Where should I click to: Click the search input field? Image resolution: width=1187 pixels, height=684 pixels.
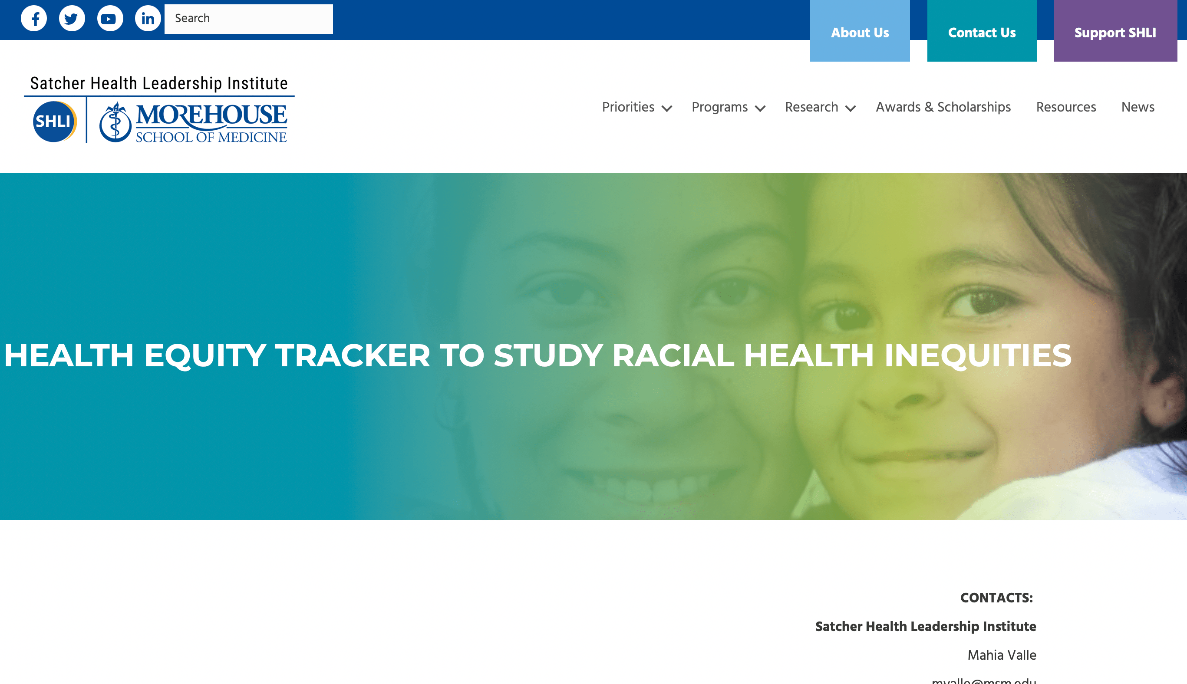[x=249, y=19]
